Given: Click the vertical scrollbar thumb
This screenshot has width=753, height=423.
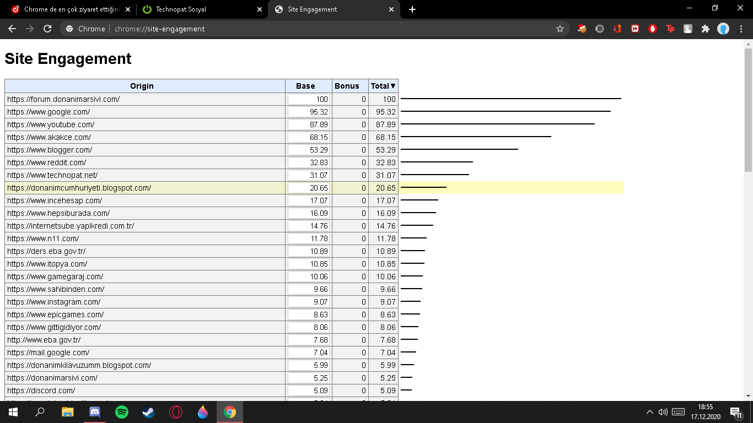Looking at the screenshot, I should (x=748, y=110).
